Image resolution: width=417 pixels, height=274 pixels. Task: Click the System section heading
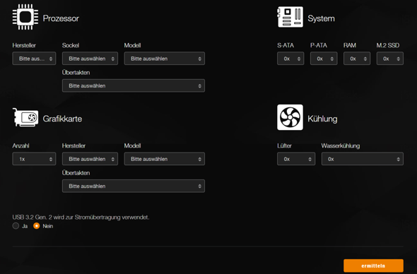click(x=321, y=18)
